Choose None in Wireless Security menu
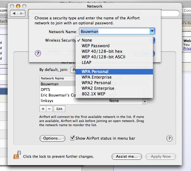 114,40
